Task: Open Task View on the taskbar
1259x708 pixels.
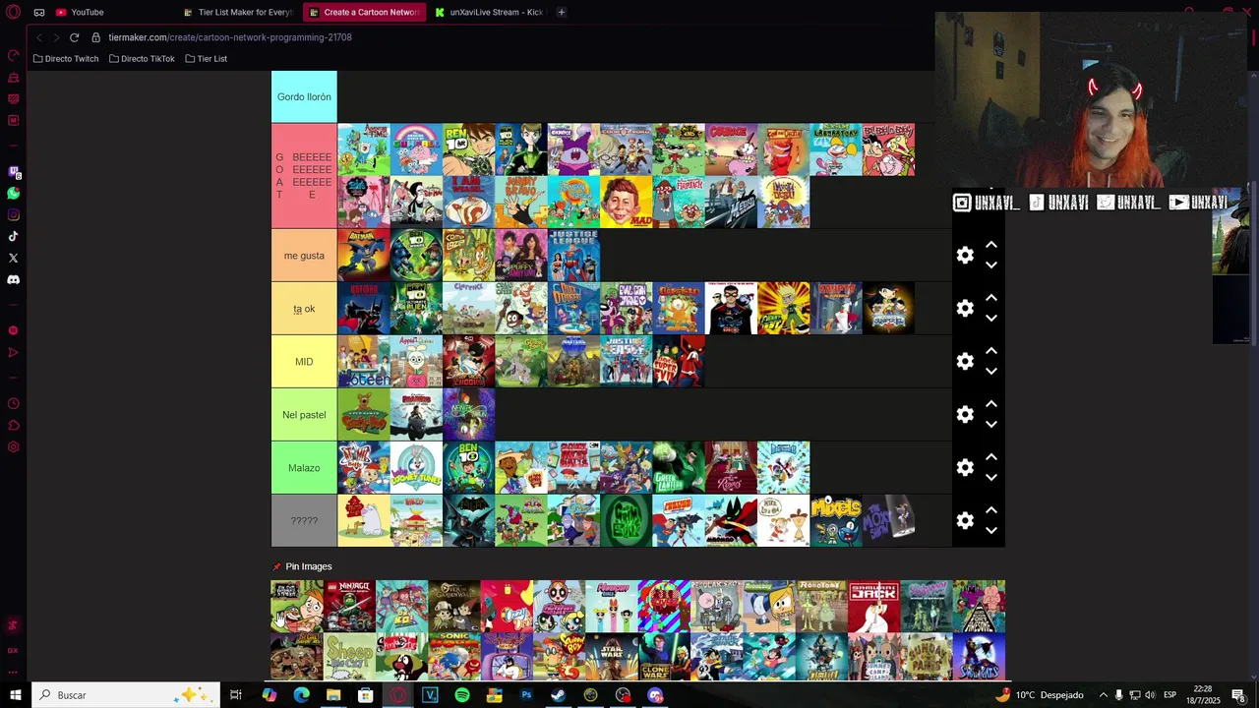Action: [x=236, y=695]
